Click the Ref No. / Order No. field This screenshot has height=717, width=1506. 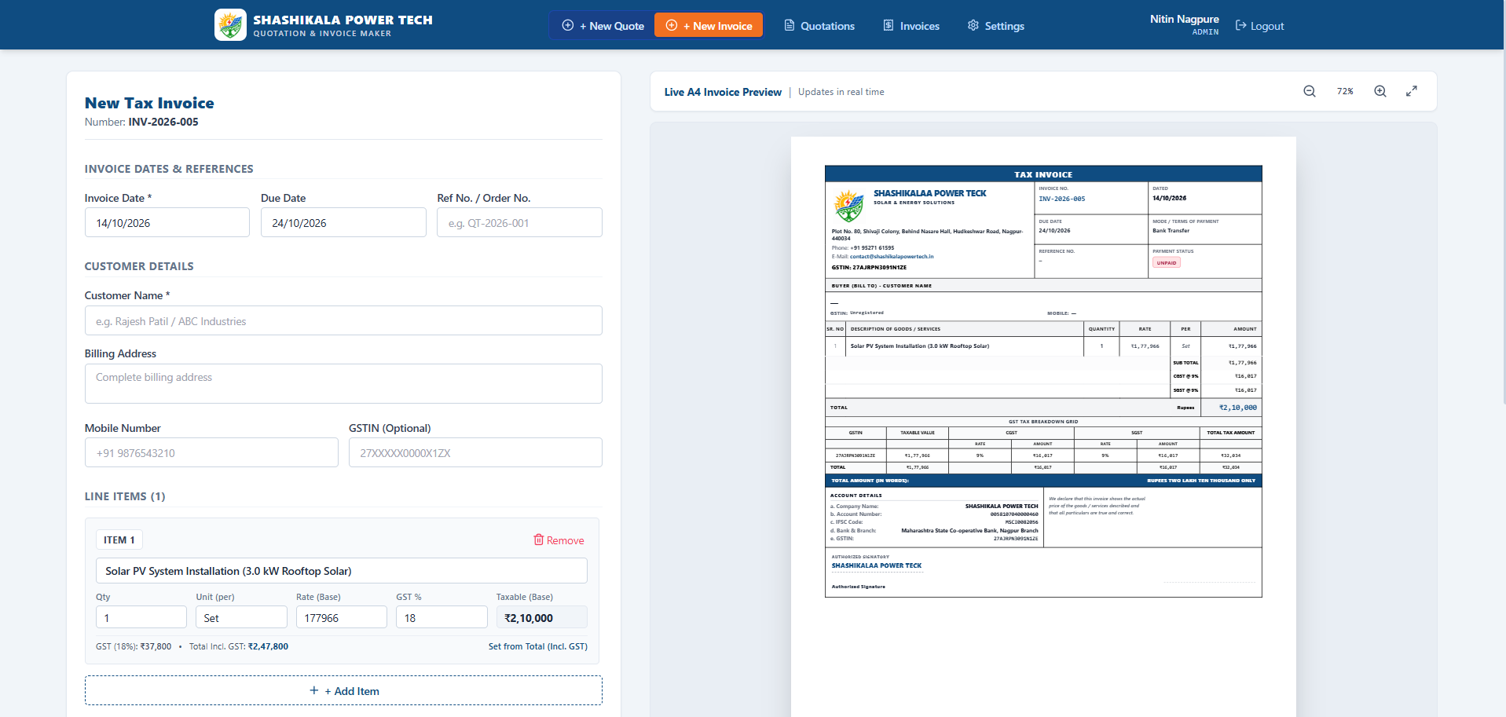click(519, 222)
